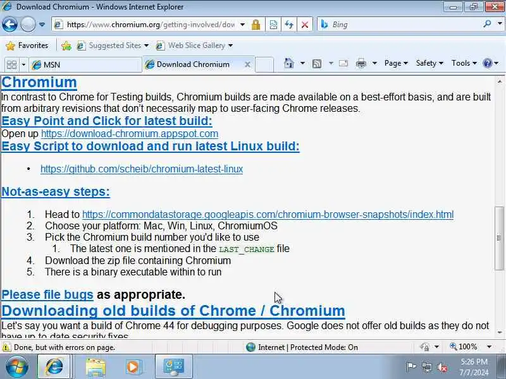Add to Favorites Bar icon
The image size is (506, 379).
click(x=66, y=45)
